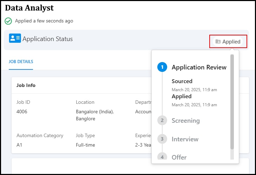Click the Interview stage label

(185, 139)
